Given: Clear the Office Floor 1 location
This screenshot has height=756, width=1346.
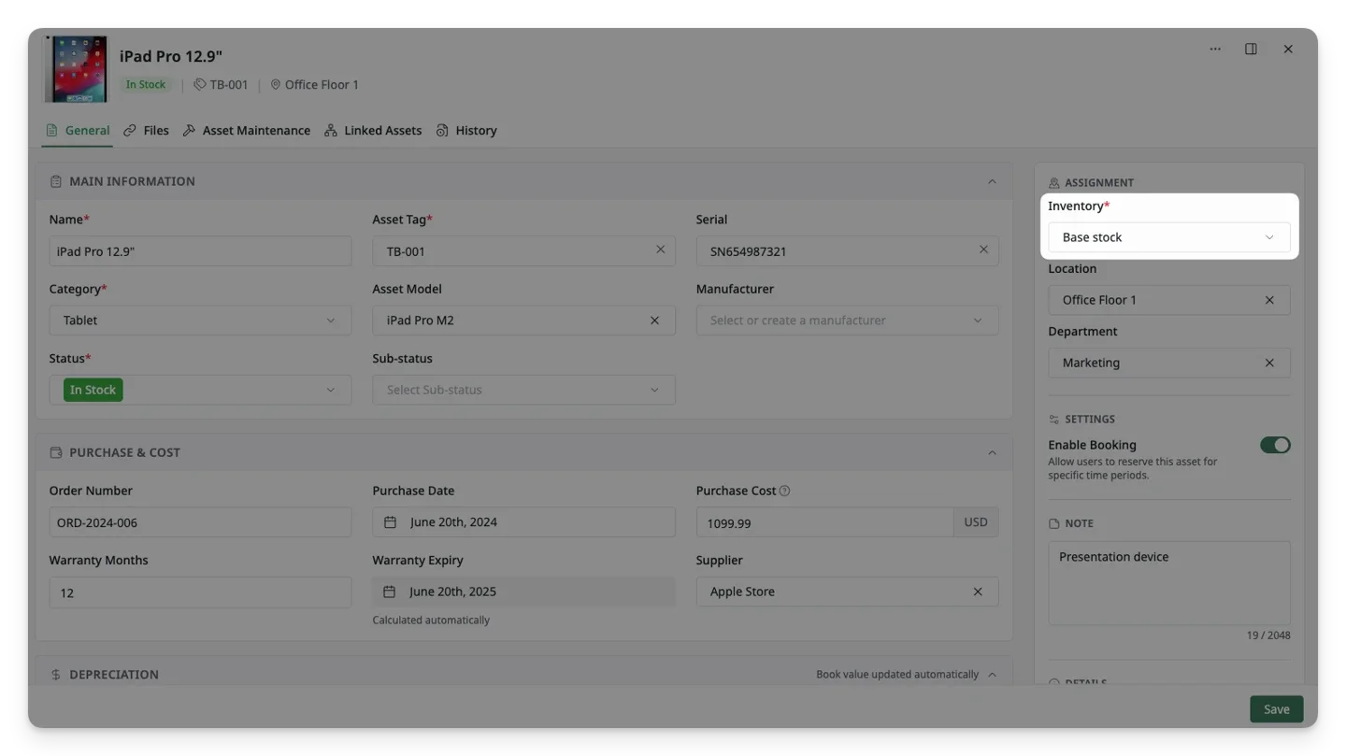Looking at the screenshot, I should pos(1269,300).
